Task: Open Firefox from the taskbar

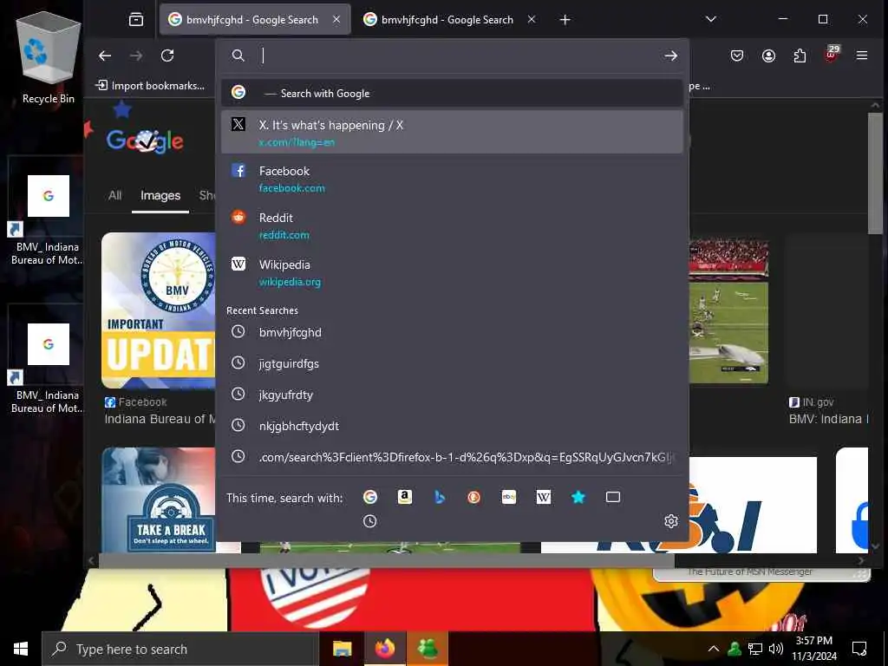Action: (384, 649)
